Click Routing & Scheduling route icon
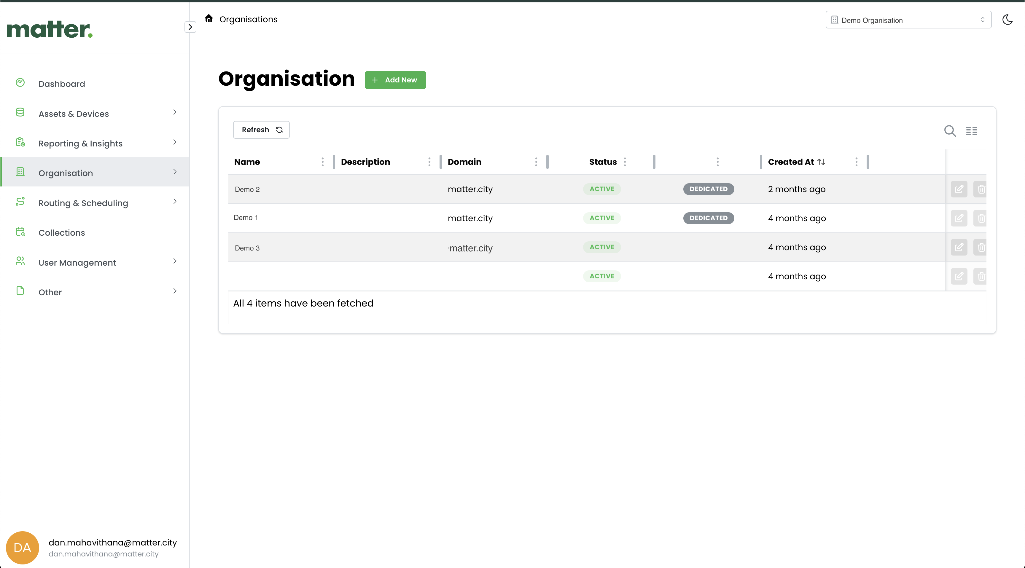Screen dimensions: 1025x568 20,201
